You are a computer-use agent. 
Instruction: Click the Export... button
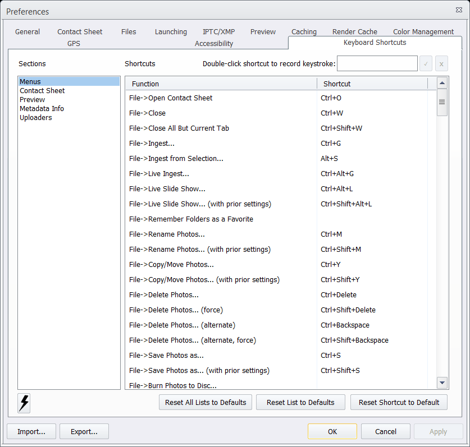84,431
